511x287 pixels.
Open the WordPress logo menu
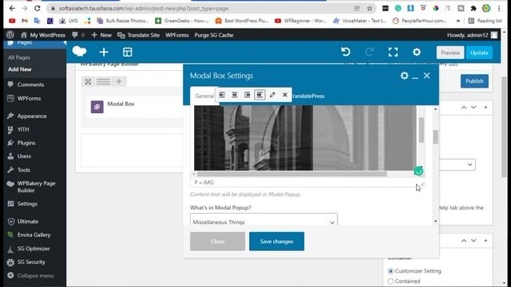click(x=10, y=35)
